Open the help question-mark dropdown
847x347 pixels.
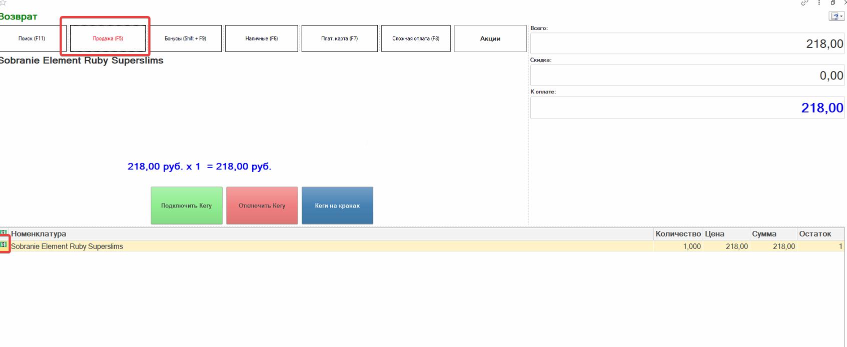pyautogui.click(x=836, y=16)
